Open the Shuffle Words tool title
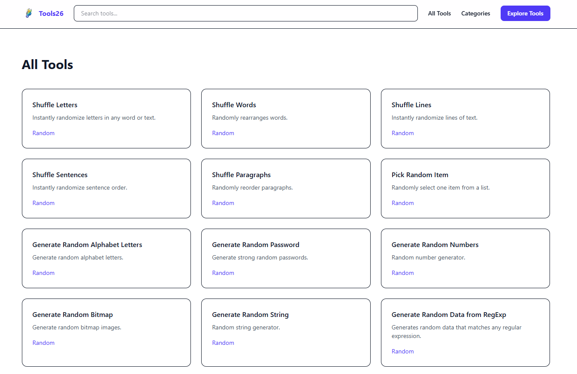 [x=234, y=105]
